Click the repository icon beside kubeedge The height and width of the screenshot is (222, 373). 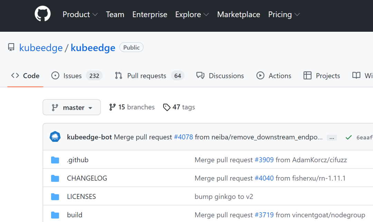pyautogui.click(x=11, y=47)
